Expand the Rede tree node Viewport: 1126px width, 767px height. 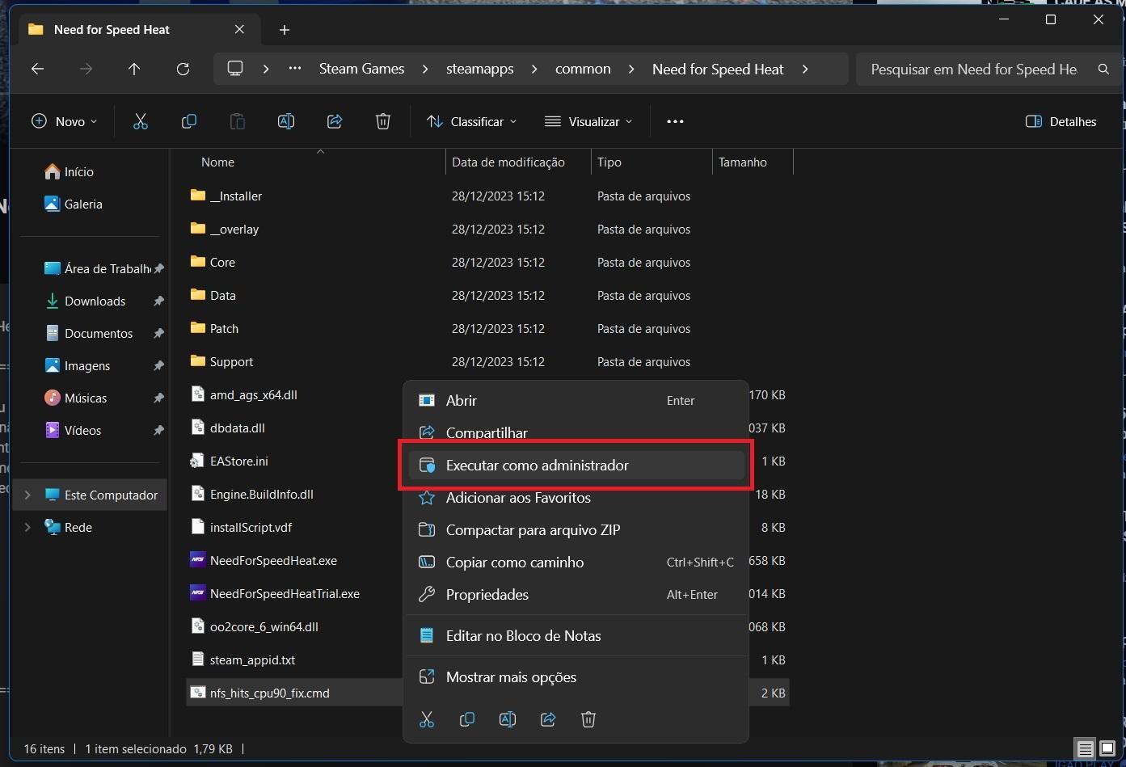[x=27, y=527]
